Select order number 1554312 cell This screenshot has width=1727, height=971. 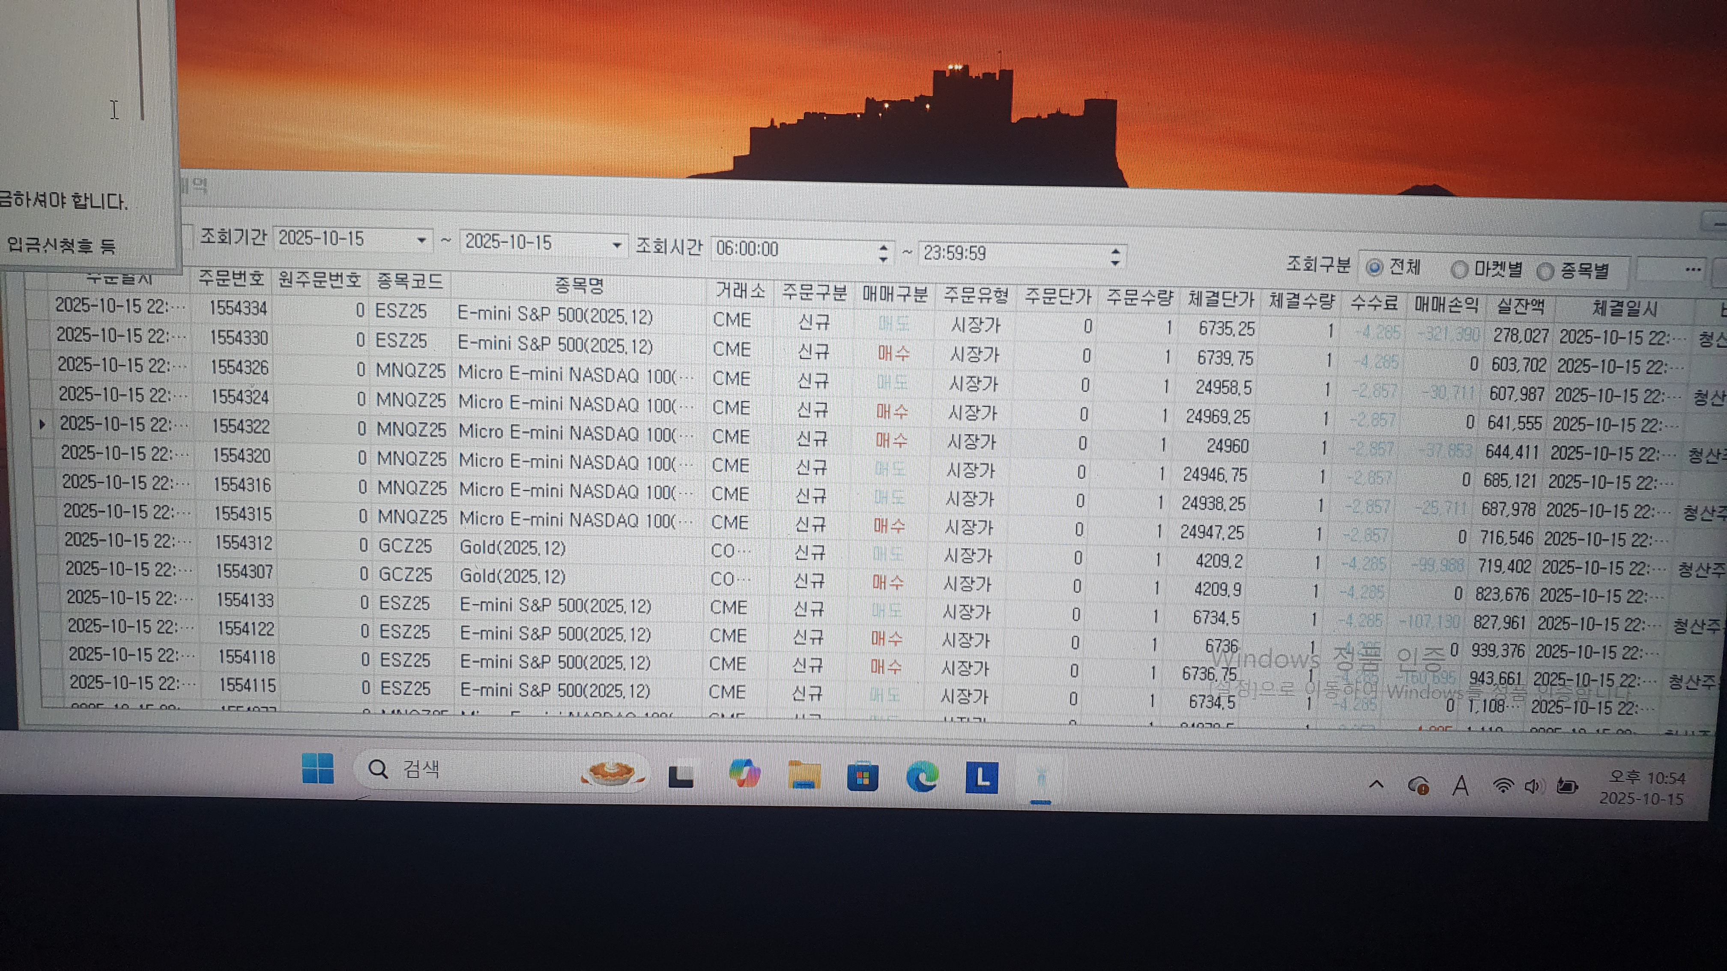[x=244, y=542]
